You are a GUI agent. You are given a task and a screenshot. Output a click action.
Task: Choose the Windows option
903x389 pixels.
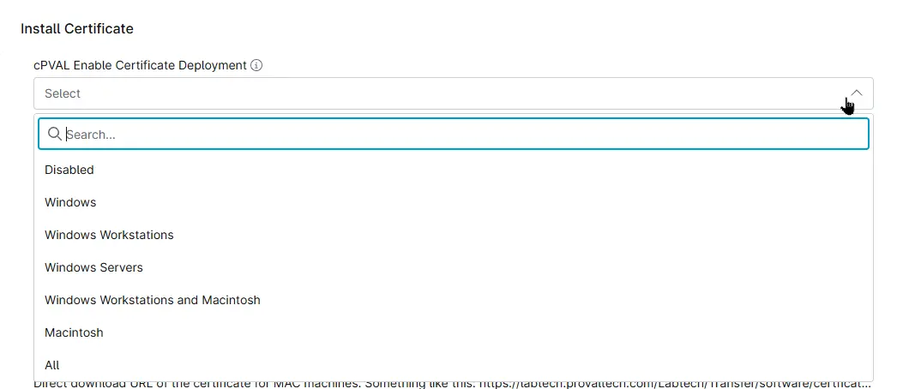point(454,202)
